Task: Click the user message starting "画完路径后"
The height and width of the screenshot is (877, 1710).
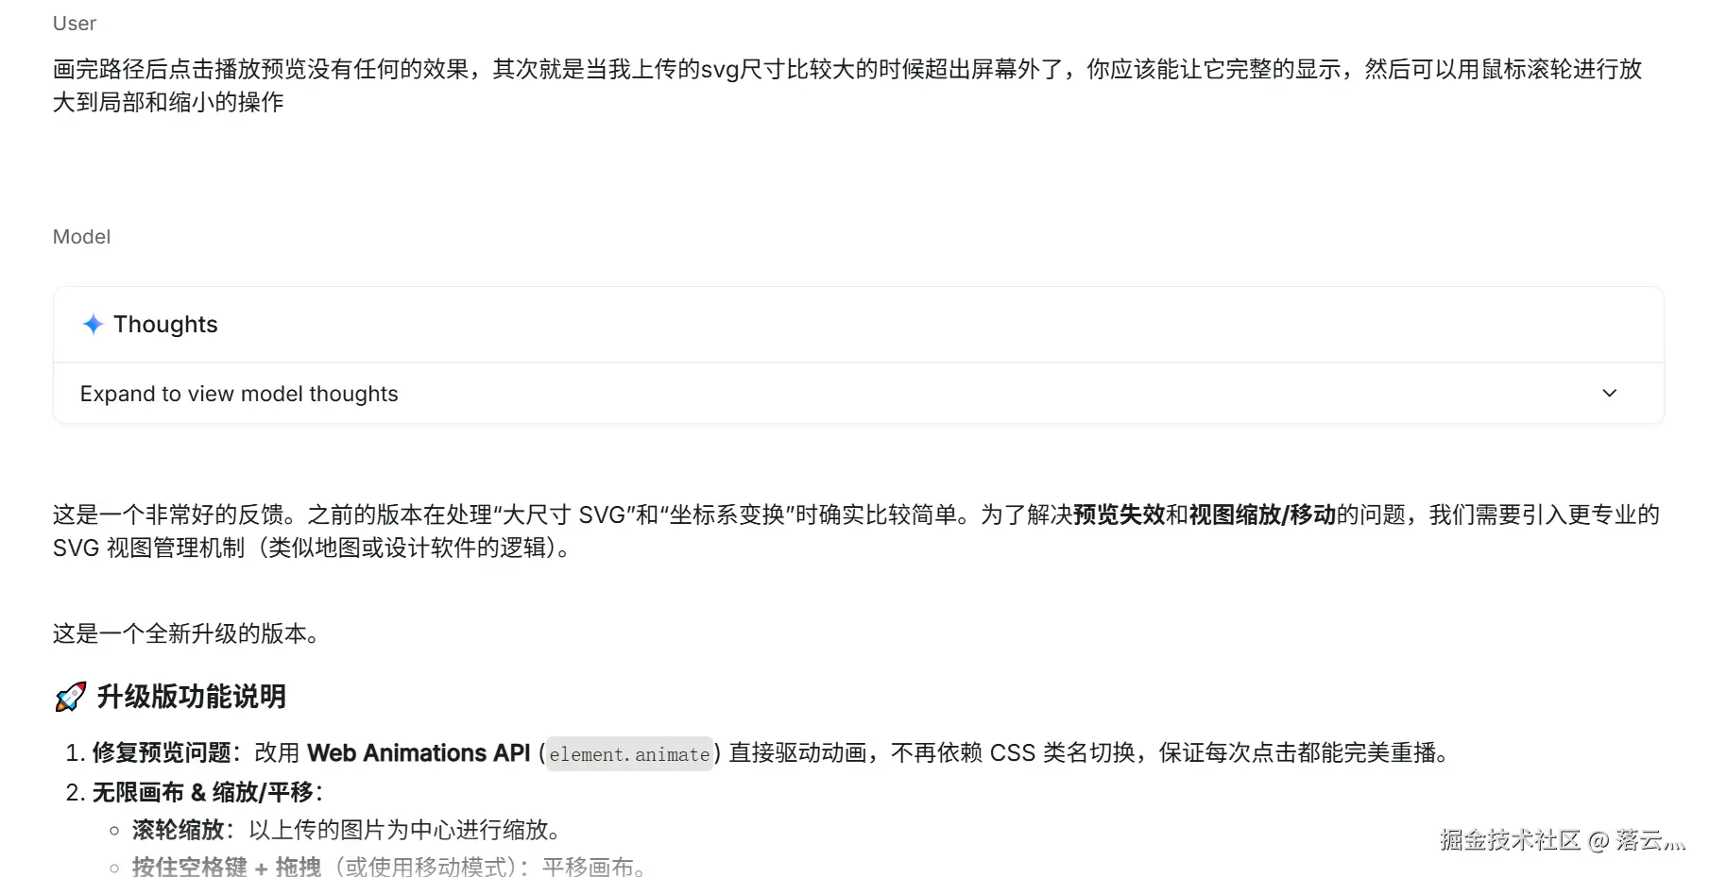Action: click(847, 85)
